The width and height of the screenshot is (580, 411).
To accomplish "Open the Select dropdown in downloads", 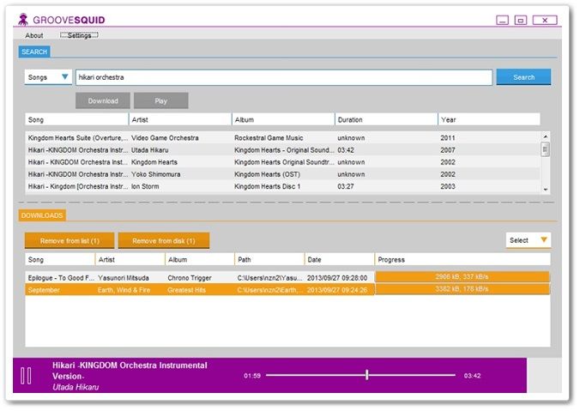I will tap(529, 240).
